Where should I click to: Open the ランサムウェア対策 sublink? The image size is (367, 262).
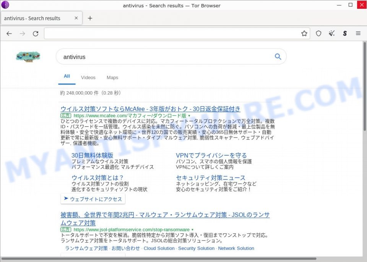[86, 248]
